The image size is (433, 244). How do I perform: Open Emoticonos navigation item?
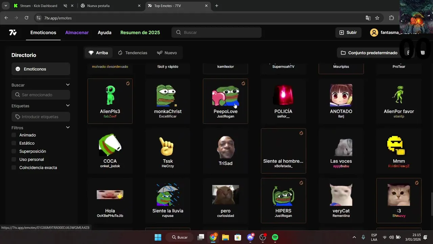coord(43,33)
